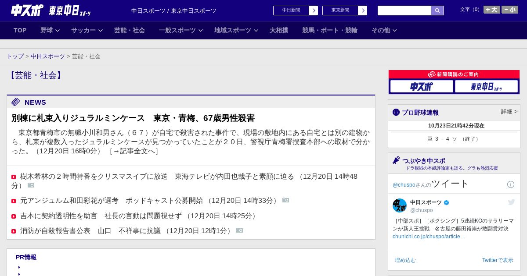Click the 新聞購読のご案内 banner header
Image resolution: width=527 pixels, height=276 pixels.
[x=454, y=74]
